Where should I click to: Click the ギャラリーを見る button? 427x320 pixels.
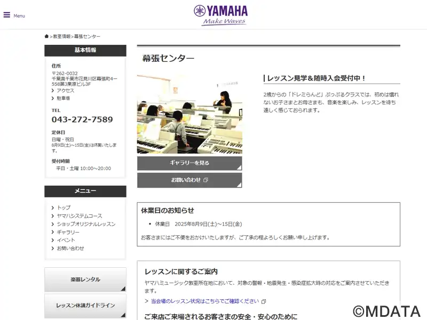pos(189,163)
